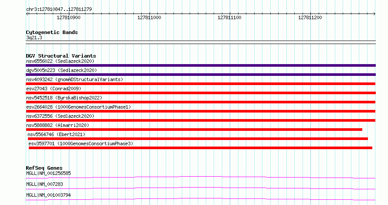Image resolution: width=388 pixels, height=205 pixels.
Task: Click ruler coordinate 127811100
Action: coord(229,17)
